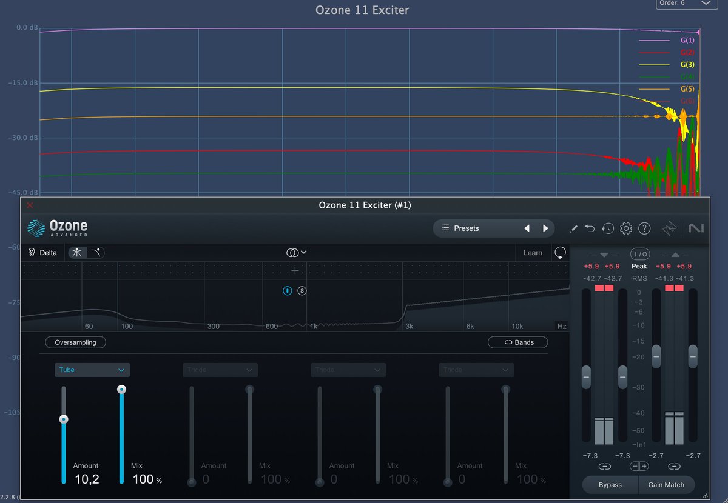
Task: Click the iZotope signature icon
Action: pyautogui.click(x=669, y=228)
